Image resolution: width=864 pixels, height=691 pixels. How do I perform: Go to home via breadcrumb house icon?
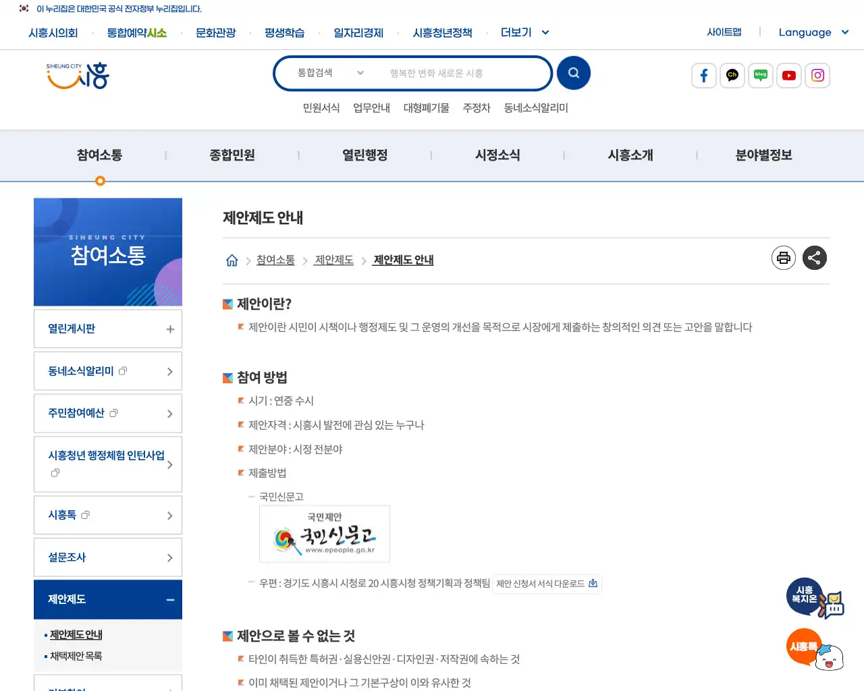click(232, 260)
